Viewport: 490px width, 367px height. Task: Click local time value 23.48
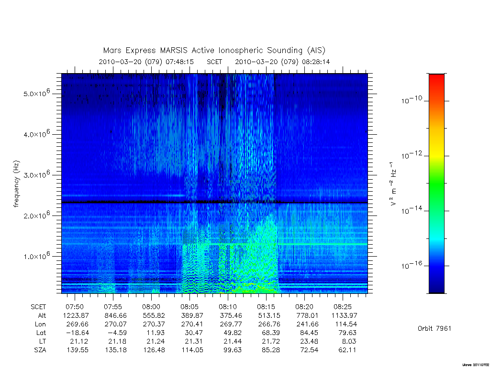click(x=309, y=341)
